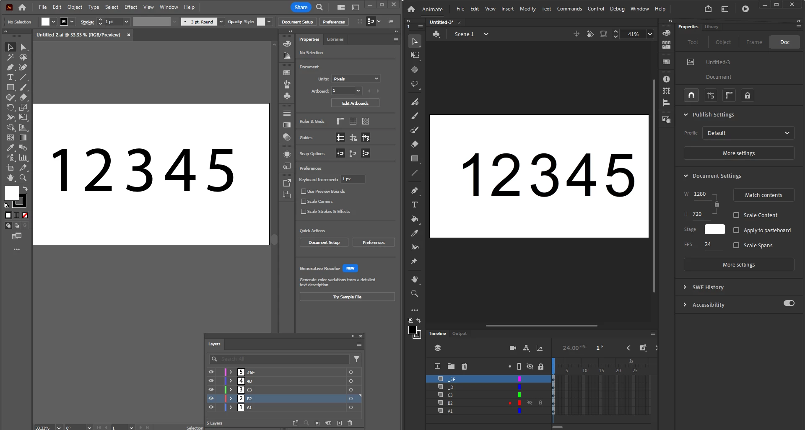The height and width of the screenshot is (430, 805).
Task: Click the Share button in Illustrator
Action: click(x=301, y=7)
